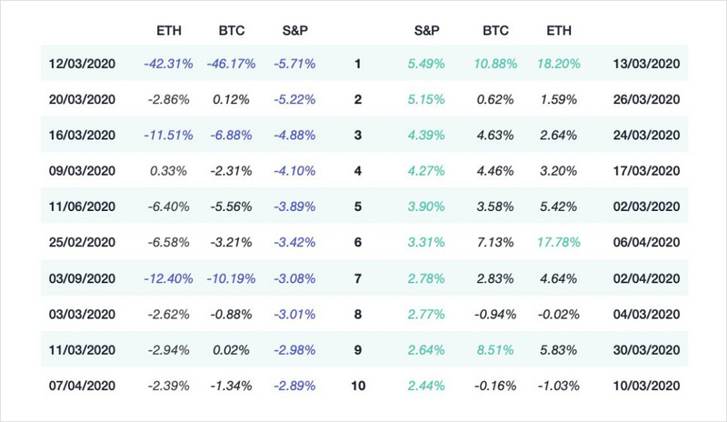Click the left-side ETH column header
The height and width of the screenshot is (422, 727).
pyautogui.click(x=168, y=31)
